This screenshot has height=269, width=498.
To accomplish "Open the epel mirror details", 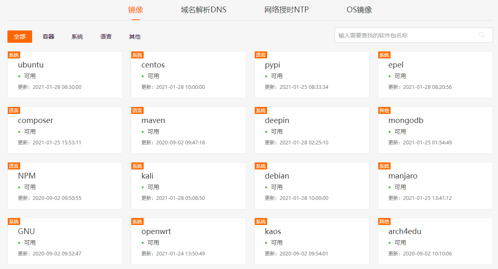I will coord(435,74).
